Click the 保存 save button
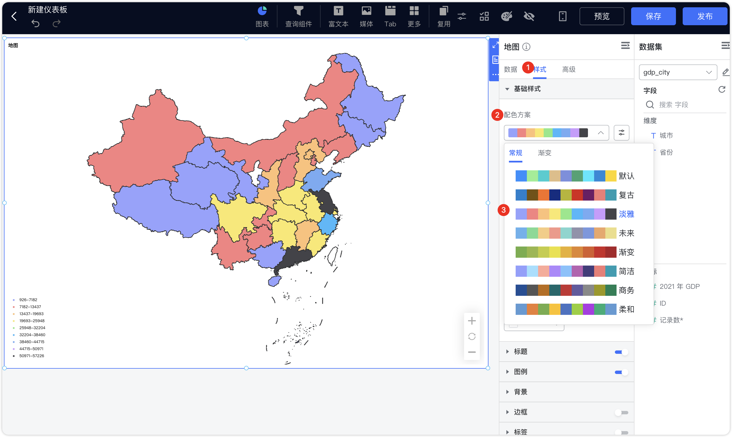 click(653, 16)
